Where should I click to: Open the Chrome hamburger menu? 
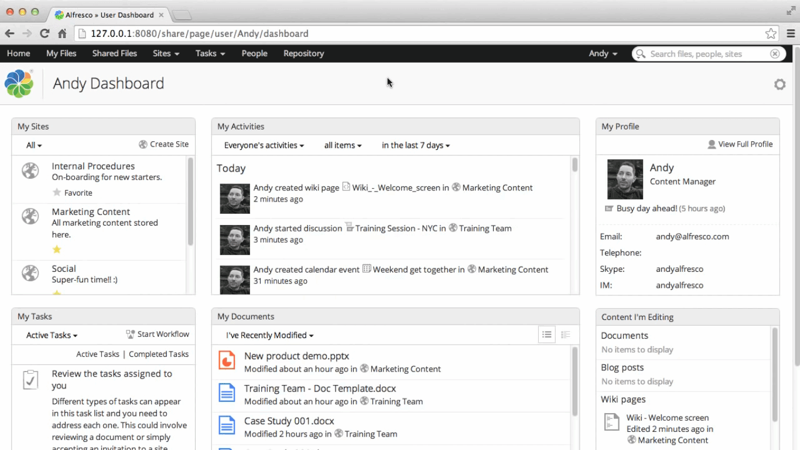click(791, 33)
